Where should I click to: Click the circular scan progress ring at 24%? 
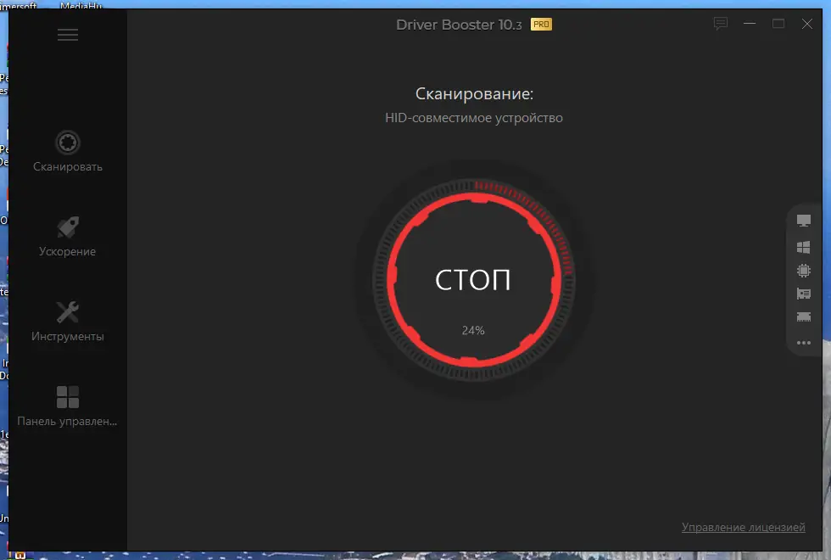pos(474,278)
